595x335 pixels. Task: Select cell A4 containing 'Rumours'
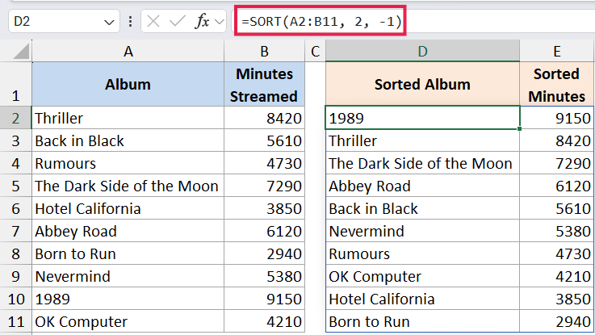pos(128,163)
